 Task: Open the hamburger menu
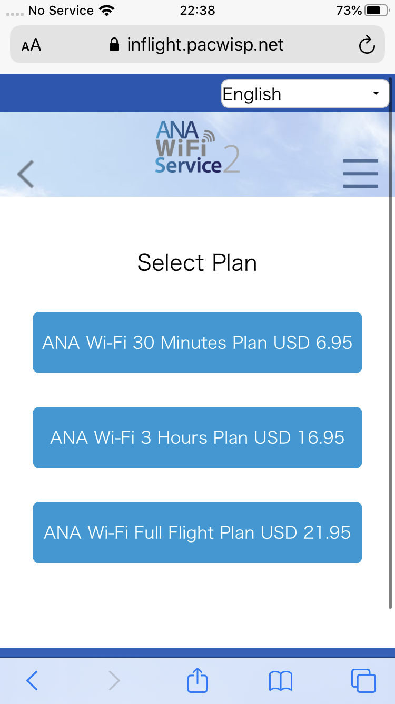[360, 173]
